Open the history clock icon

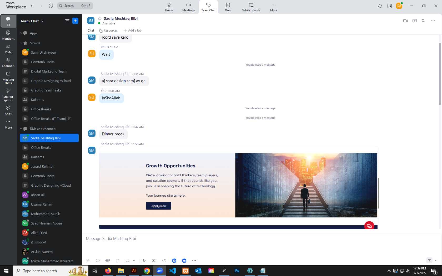click(51, 6)
